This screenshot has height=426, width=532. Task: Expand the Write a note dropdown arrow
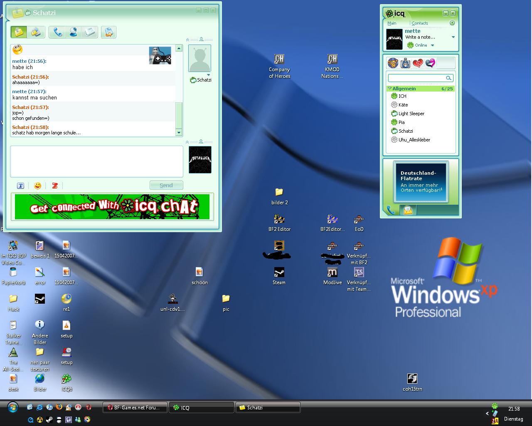pyautogui.click(x=453, y=37)
